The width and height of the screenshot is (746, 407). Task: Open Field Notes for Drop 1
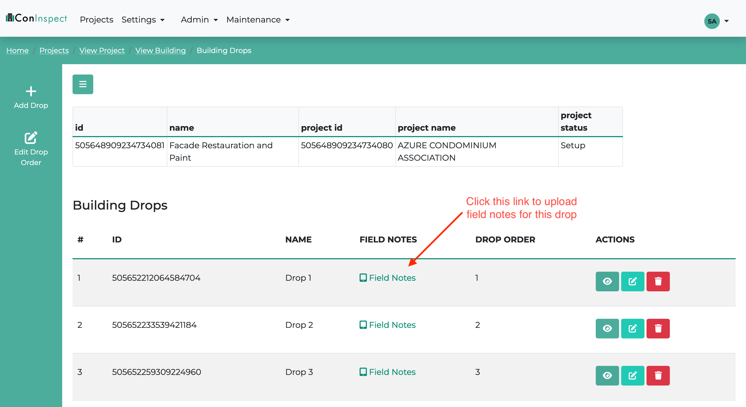click(388, 278)
